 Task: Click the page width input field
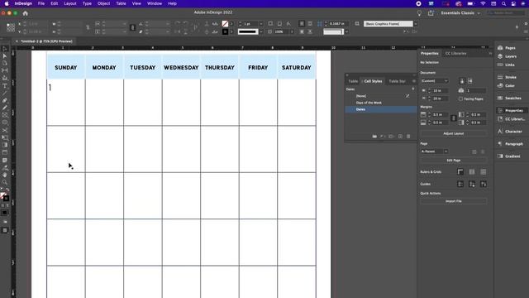pyautogui.click(x=441, y=90)
